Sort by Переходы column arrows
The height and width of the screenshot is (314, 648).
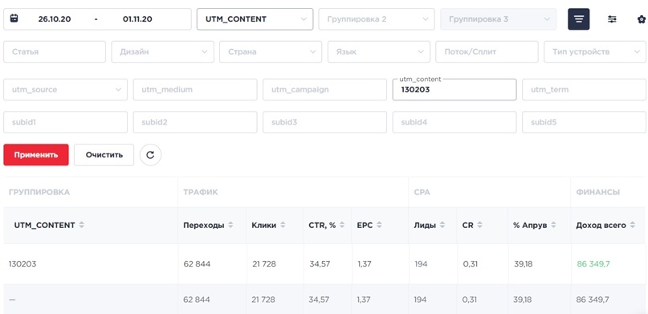pyautogui.click(x=230, y=225)
